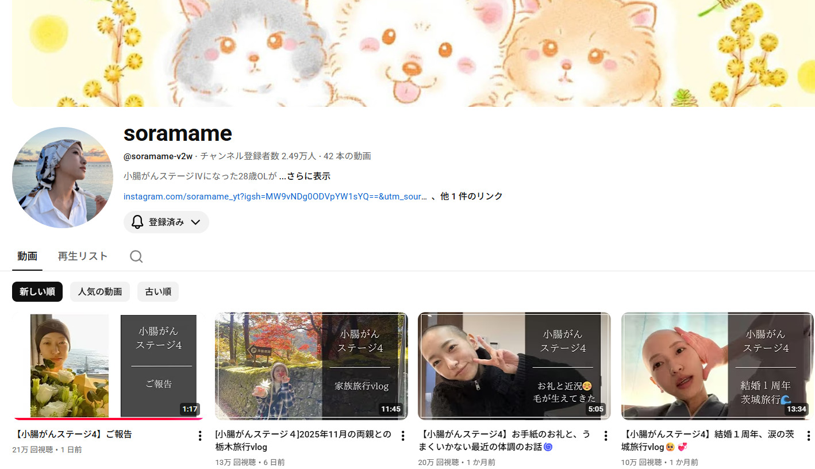Select the 新しい順 sort chip
The width and height of the screenshot is (815, 469).
click(37, 292)
